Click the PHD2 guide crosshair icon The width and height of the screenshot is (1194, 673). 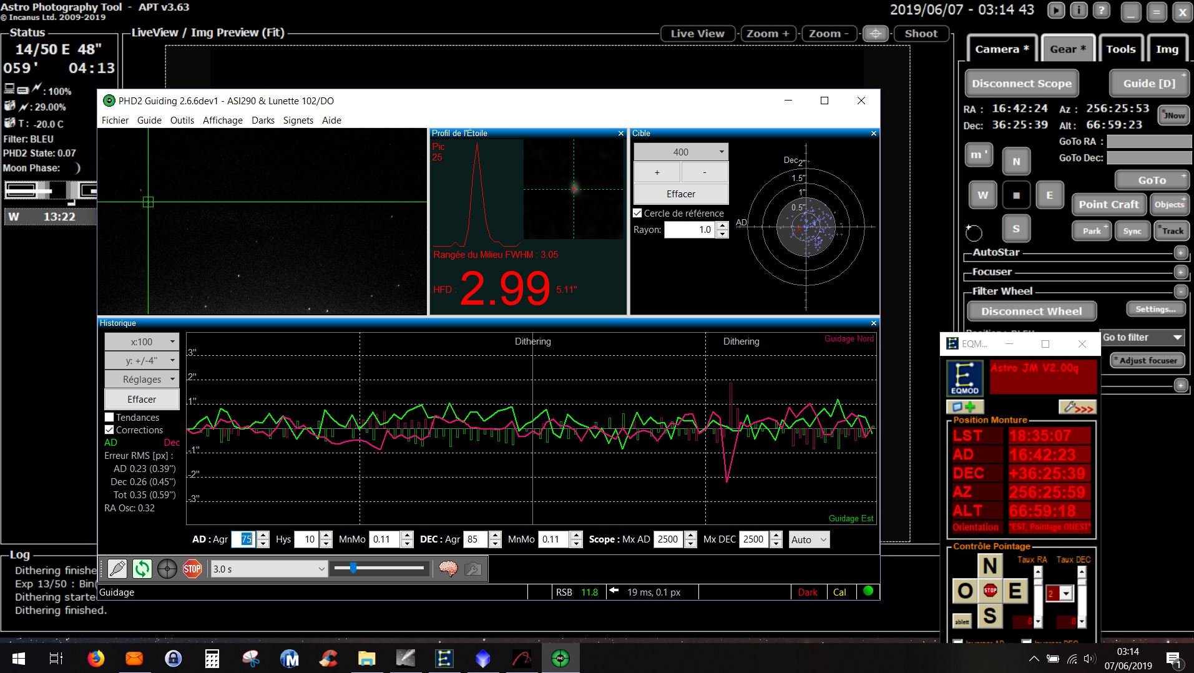pos(167,569)
